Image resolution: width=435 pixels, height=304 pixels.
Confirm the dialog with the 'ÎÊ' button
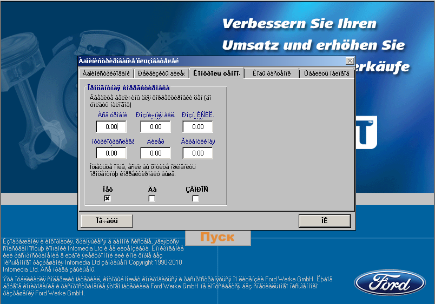[325, 220]
